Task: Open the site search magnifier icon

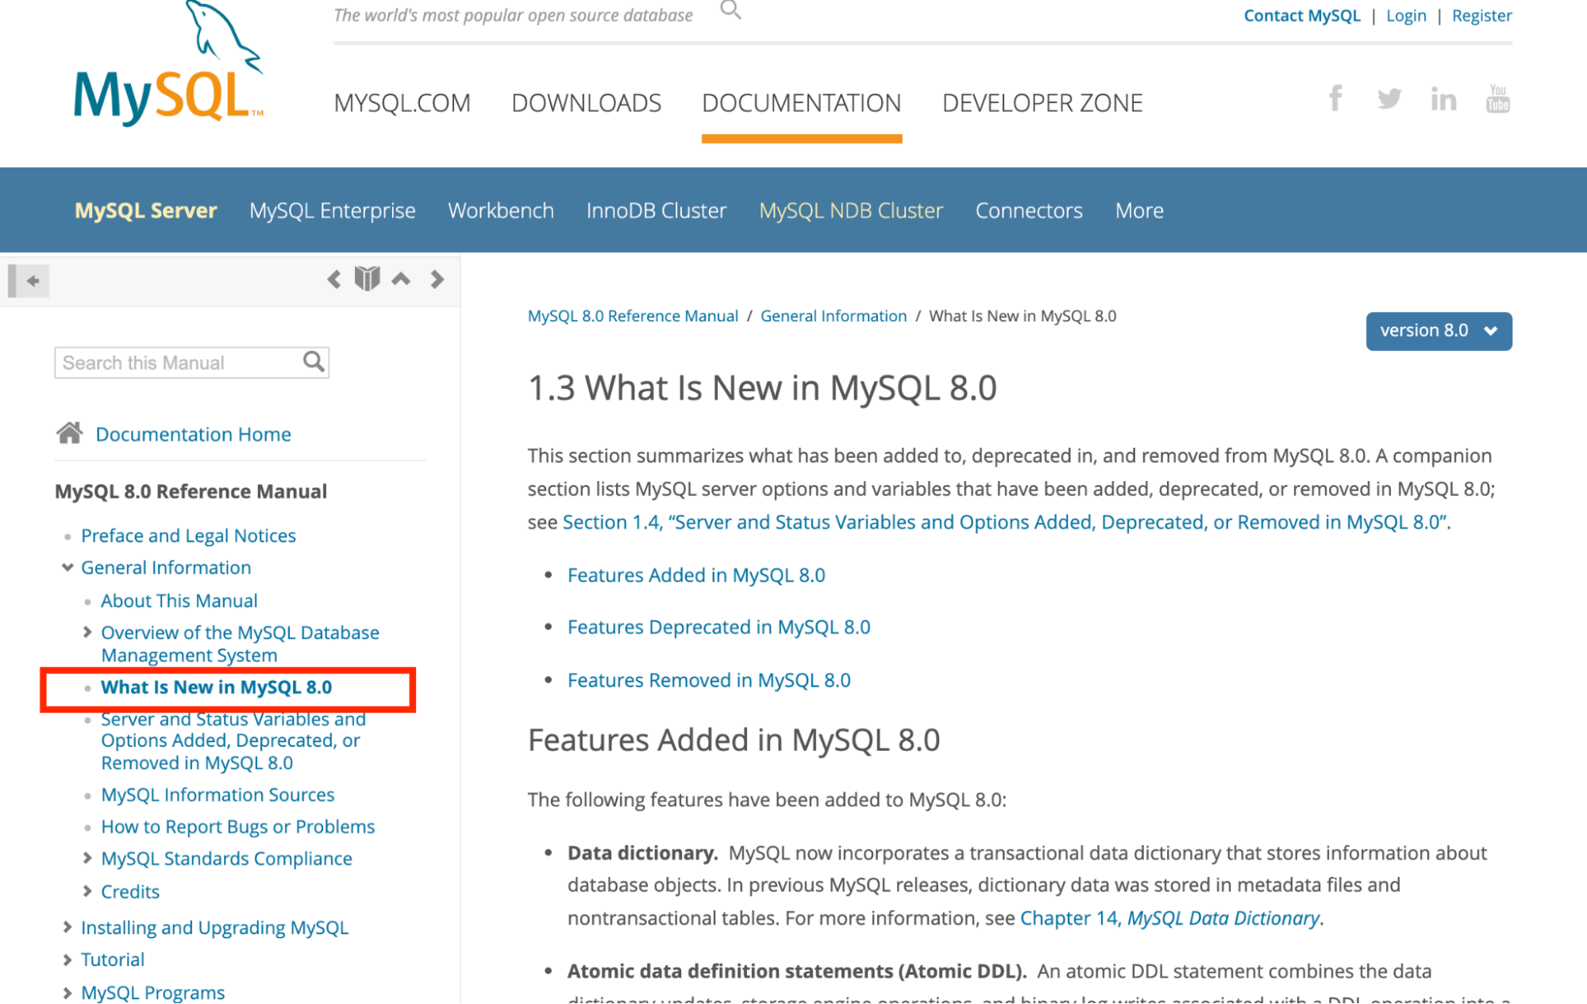Action: (730, 10)
